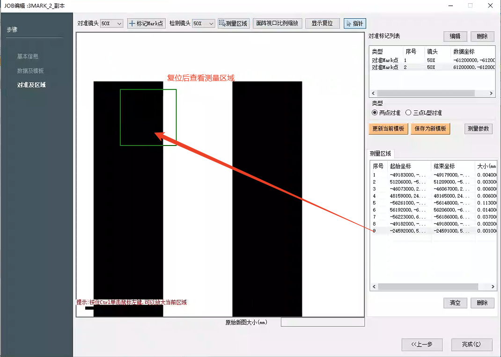Expand the 检测镜头 50X dropdown
Image resolution: width=501 pixels, height=357 pixels.
click(204, 23)
